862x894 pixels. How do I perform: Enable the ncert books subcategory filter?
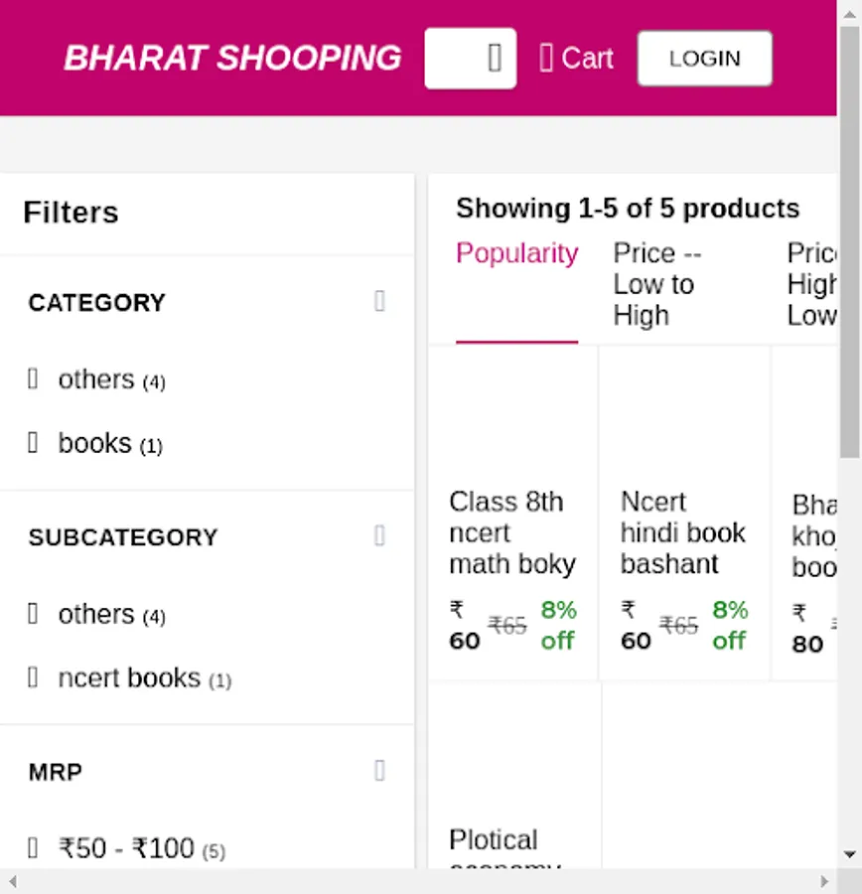(x=33, y=677)
